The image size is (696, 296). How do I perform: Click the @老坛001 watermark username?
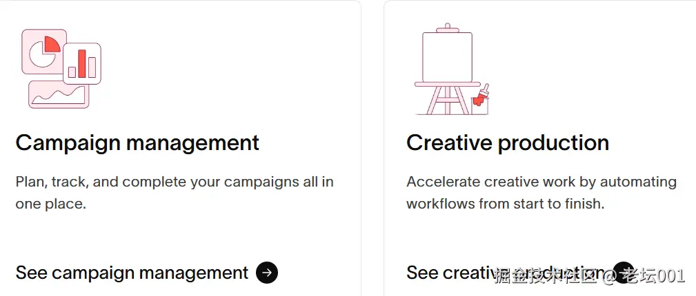point(644,277)
